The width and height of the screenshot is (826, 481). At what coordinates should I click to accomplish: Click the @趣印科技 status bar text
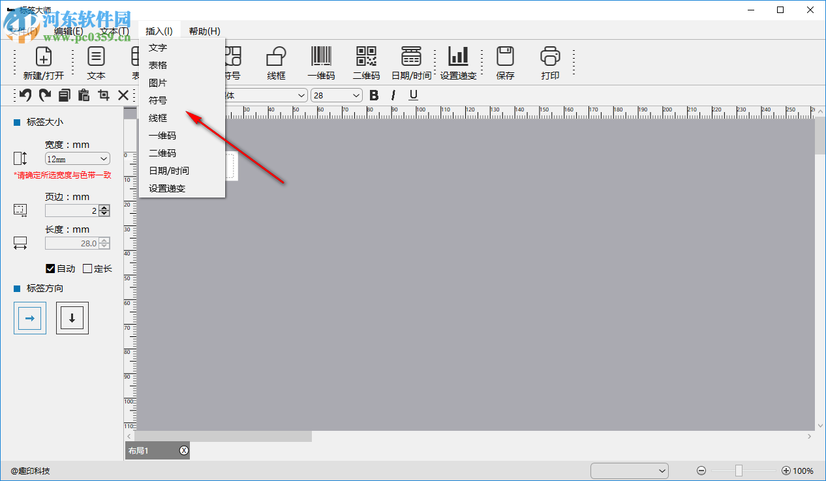(30, 471)
